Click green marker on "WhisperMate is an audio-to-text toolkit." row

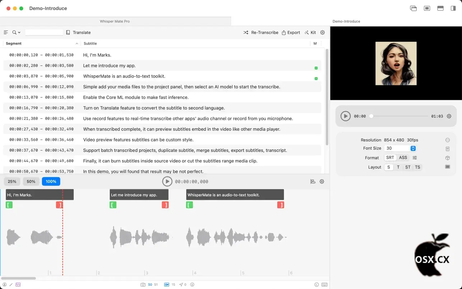pyautogui.click(x=316, y=78)
